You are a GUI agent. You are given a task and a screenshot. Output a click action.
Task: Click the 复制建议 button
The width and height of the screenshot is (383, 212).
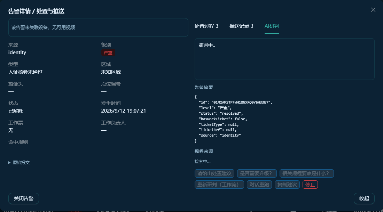coord(287,185)
